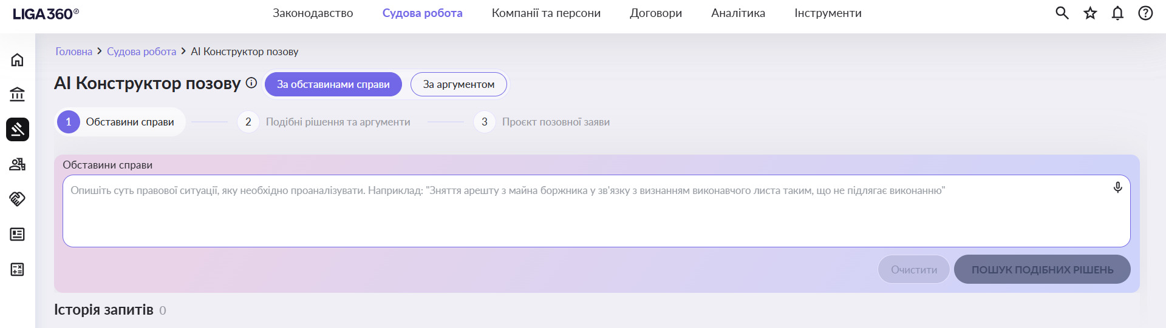Open the "Законодавство" menu
Viewport: 1166px width, 328px height.
tap(313, 13)
